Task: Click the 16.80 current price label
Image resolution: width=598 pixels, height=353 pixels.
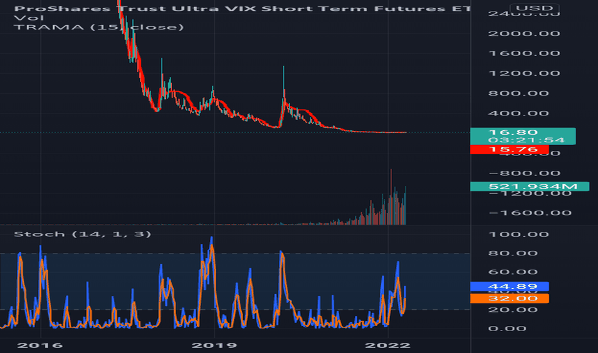Action: 513,132
